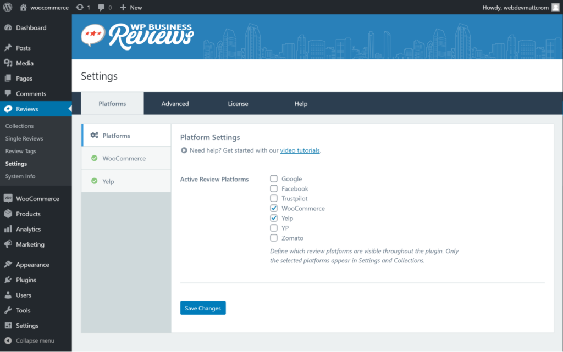The height and width of the screenshot is (352, 563).
Task: Click the Tools wrench icon
Action: coord(8,310)
